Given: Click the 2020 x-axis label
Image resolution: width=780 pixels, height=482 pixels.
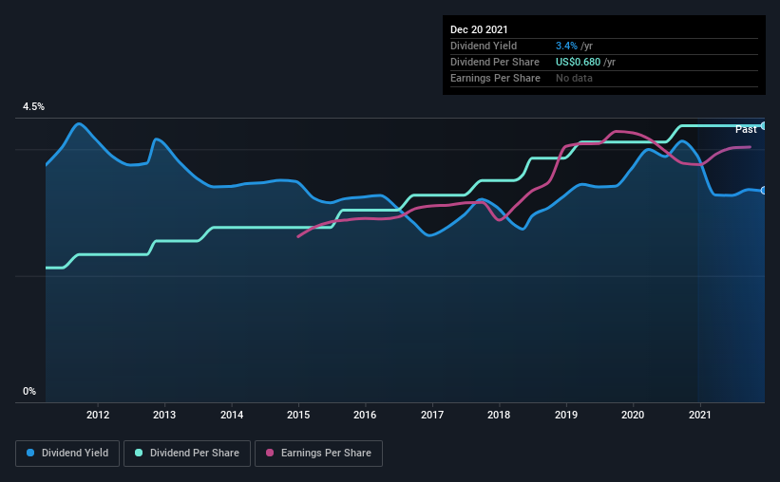Looking at the screenshot, I should pyautogui.click(x=633, y=415).
